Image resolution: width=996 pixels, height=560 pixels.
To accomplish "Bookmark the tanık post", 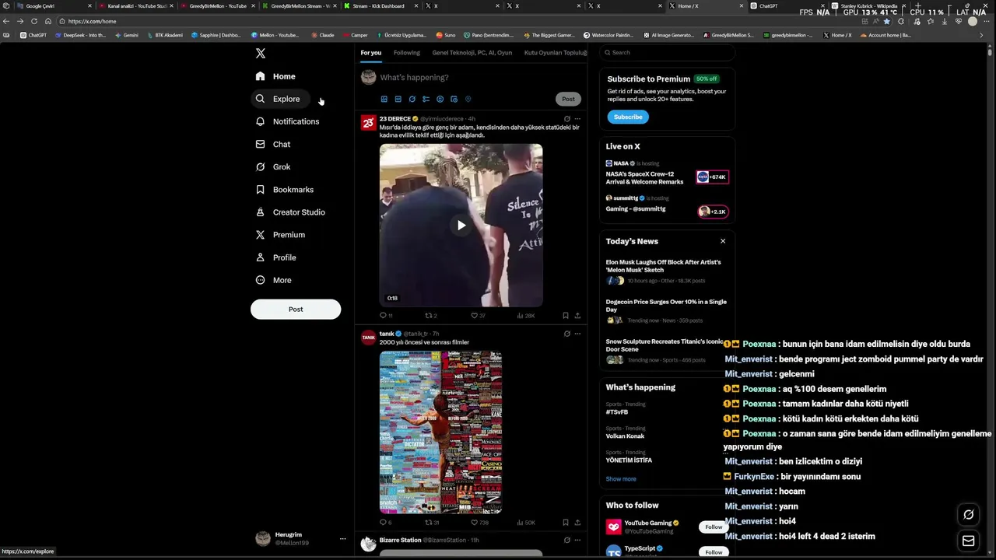I will click(x=566, y=523).
